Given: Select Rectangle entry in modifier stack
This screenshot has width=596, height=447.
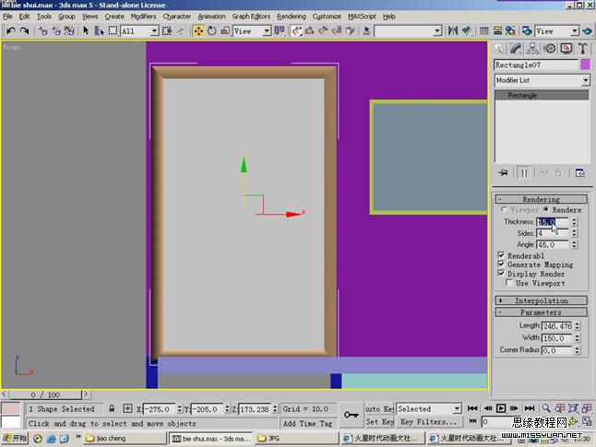Looking at the screenshot, I should coord(542,95).
